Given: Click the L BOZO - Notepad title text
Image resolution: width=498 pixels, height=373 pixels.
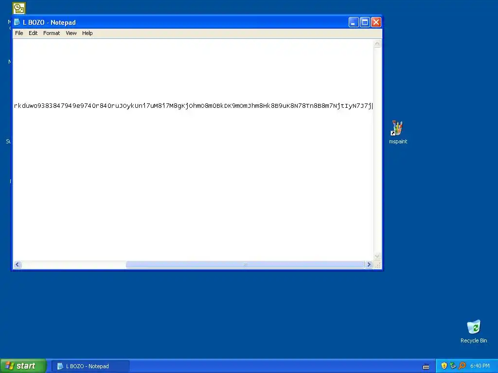Looking at the screenshot, I should pyautogui.click(x=49, y=22).
